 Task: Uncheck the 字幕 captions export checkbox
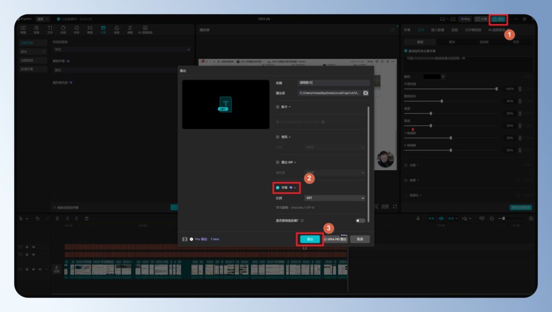(278, 188)
